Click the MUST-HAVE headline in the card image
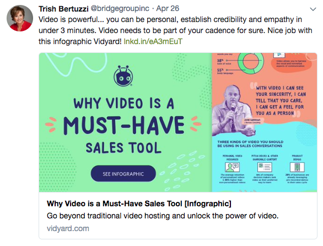 click(x=123, y=125)
